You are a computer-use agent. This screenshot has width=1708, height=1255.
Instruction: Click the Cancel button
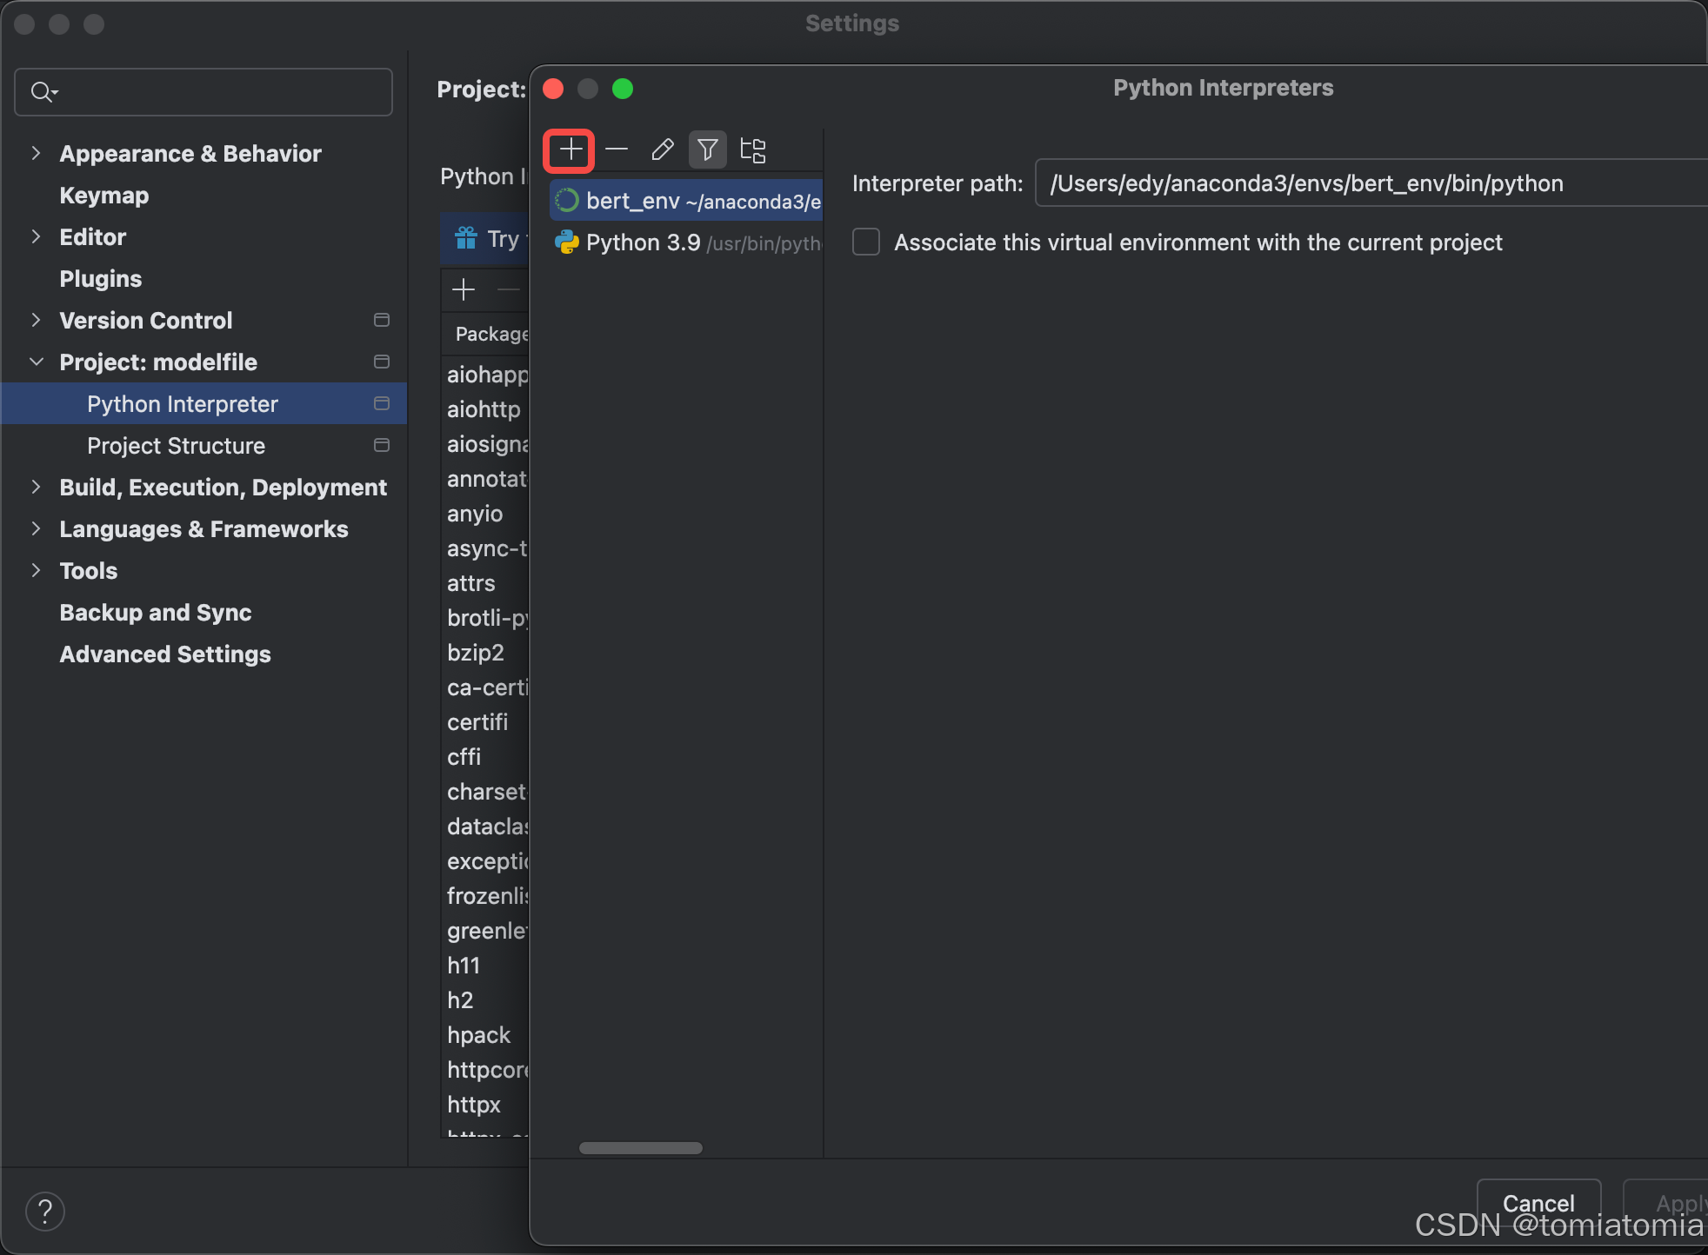(1538, 1202)
